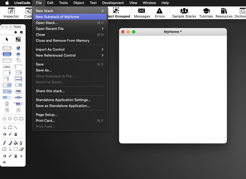Choose Save As... from File menu
Image resolution: width=246 pixels, height=179 pixels.
tap(44, 70)
